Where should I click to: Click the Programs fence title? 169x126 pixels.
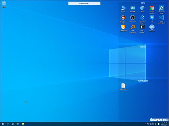tap(143, 3)
